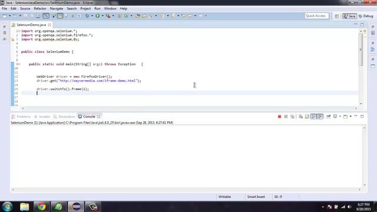Click the Next Annotation toolbar icon
Image resolution: width=377 pixels, height=212 pixels.
163,16
